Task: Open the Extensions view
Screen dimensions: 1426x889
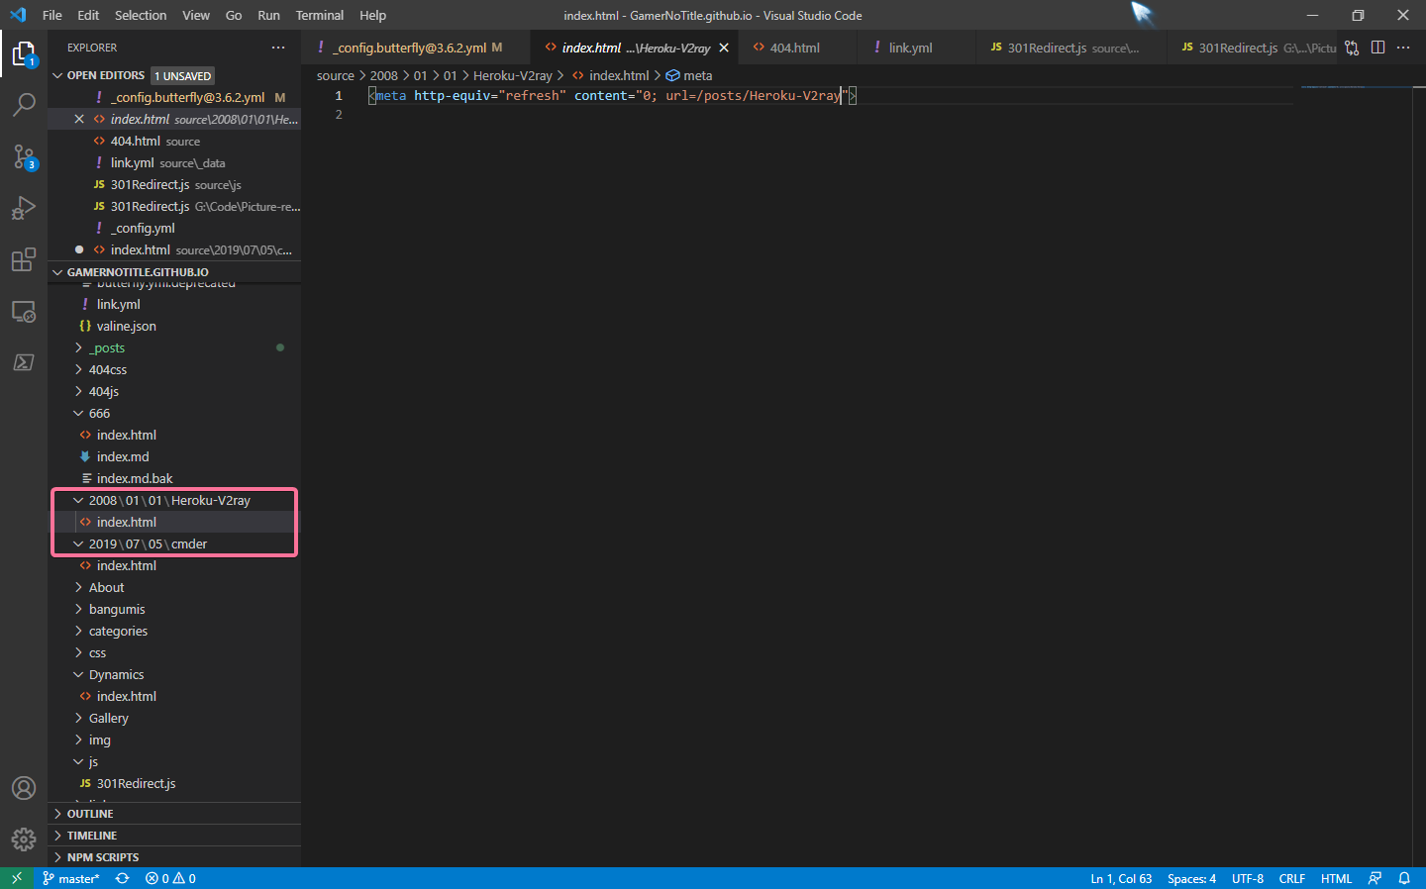Action: [x=24, y=260]
